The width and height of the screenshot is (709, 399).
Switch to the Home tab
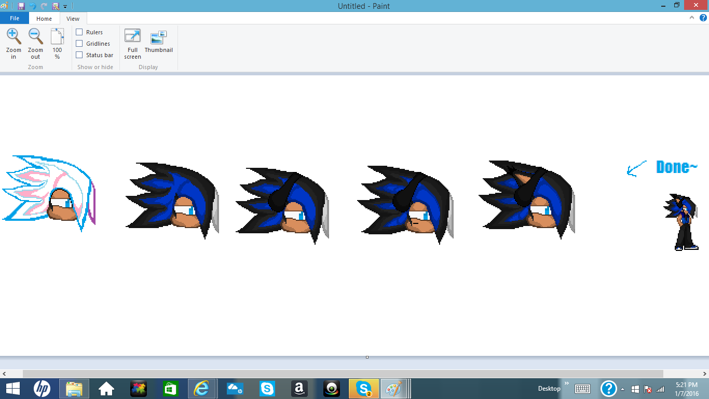click(44, 19)
